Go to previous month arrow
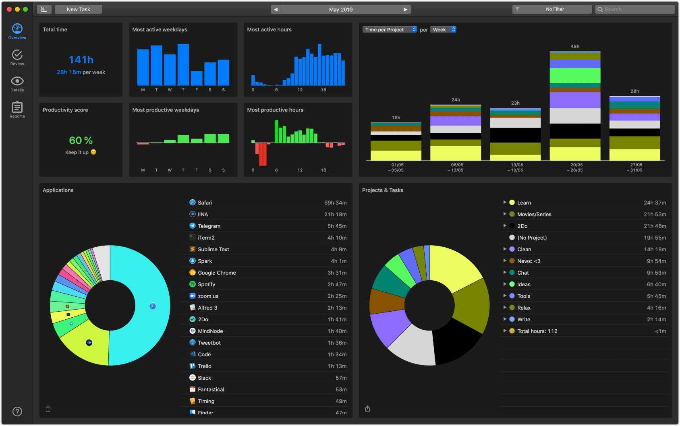680x426 pixels. click(x=276, y=9)
